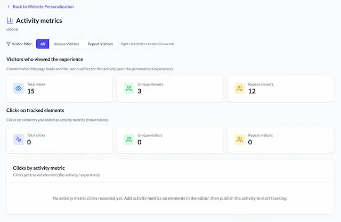Screen dimensions: 341x222
Task: Open the Unique viewers count of 3
Action: pos(139,92)
